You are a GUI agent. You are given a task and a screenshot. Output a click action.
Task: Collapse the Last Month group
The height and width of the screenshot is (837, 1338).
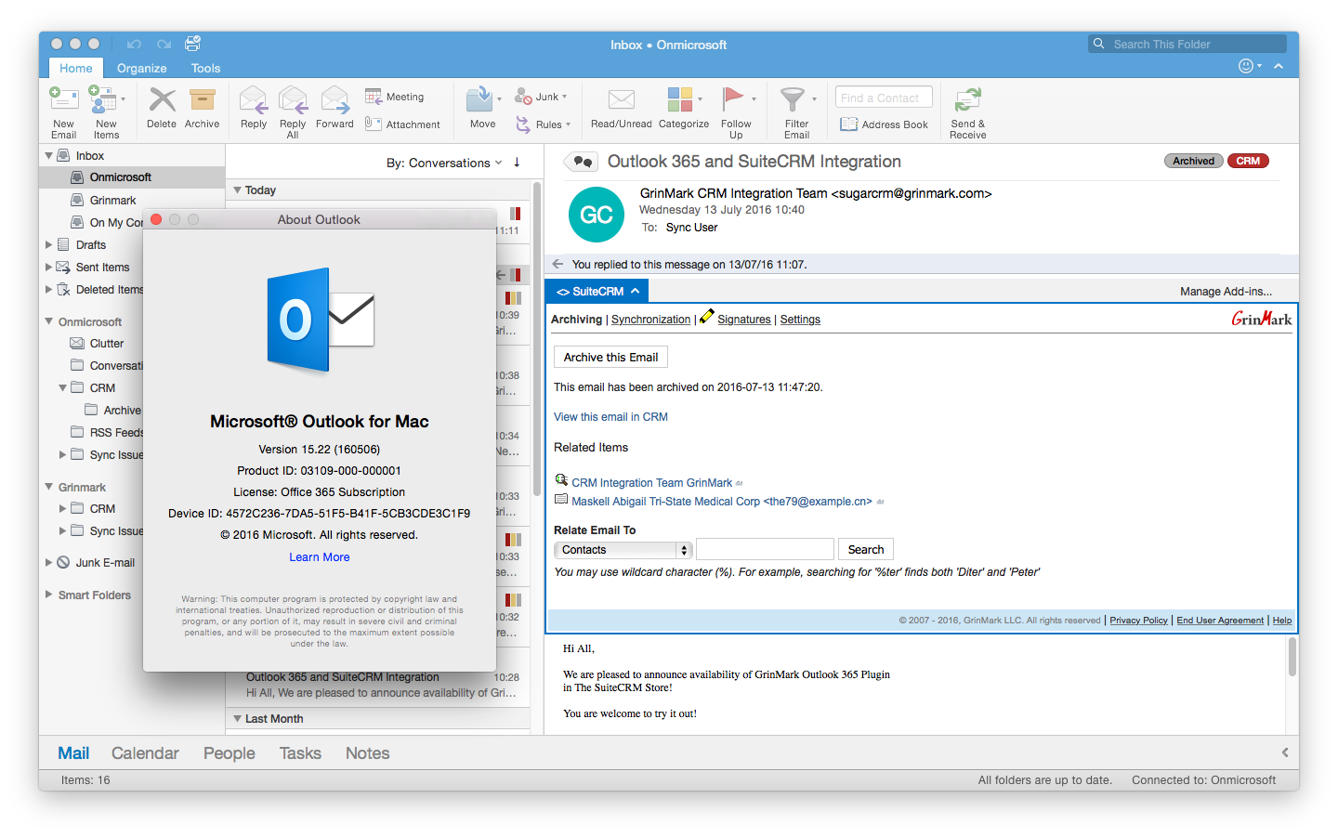tap(237, 719)
